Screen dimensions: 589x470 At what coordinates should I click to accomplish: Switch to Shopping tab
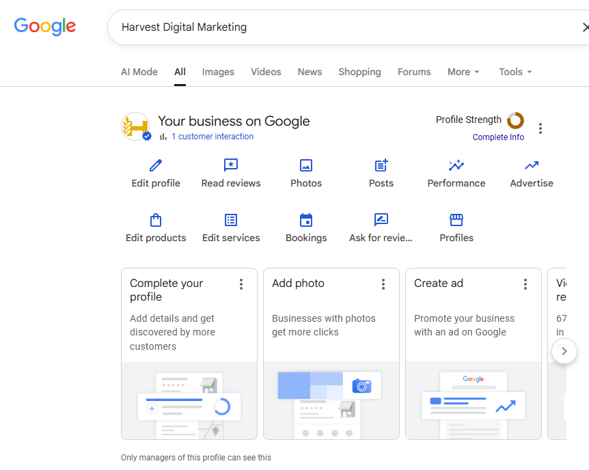click(359, 72)
